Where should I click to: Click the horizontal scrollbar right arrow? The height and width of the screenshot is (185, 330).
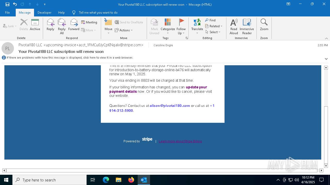click(x=321, y=170)
